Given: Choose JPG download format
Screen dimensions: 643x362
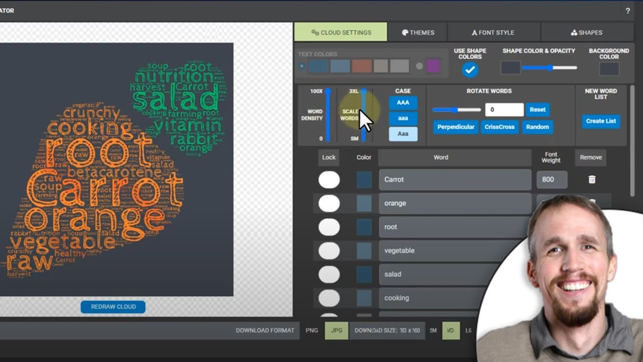Looking at the screenshot, I should coord(337,330).
